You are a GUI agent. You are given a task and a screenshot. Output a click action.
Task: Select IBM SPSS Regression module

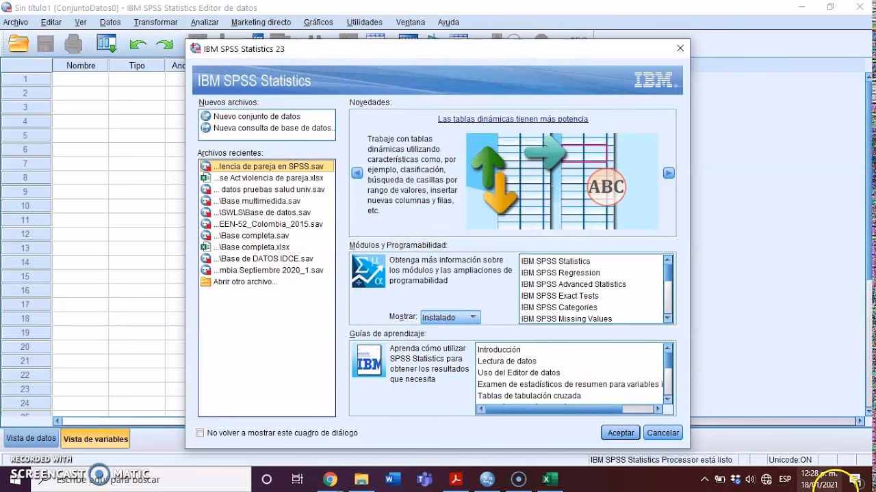coord(561,273)
